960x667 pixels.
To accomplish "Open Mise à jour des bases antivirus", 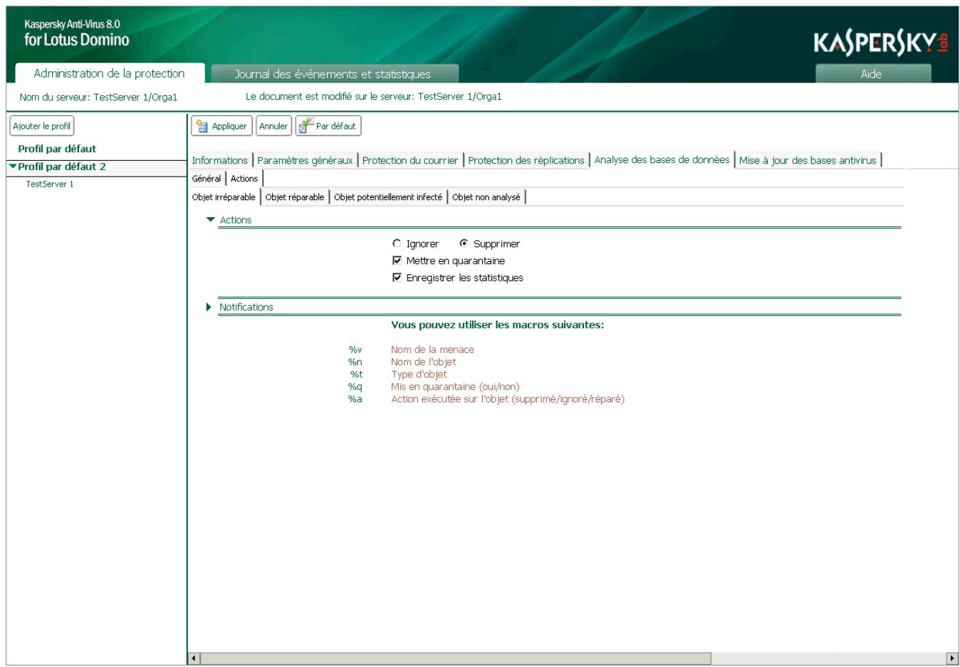I will coord(808,160).
